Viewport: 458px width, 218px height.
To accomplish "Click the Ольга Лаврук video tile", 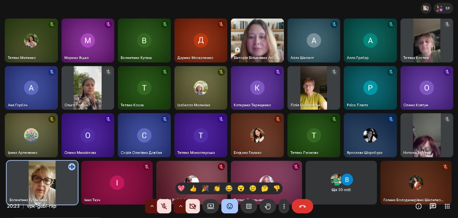I will 88,88.
